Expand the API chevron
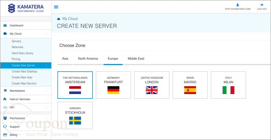Screen dimensions: 271x140 click(46, 107)
